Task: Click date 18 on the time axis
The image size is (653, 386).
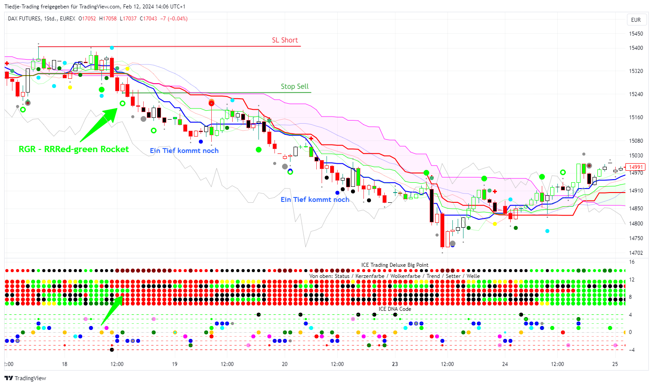Action: click(64, 364)
